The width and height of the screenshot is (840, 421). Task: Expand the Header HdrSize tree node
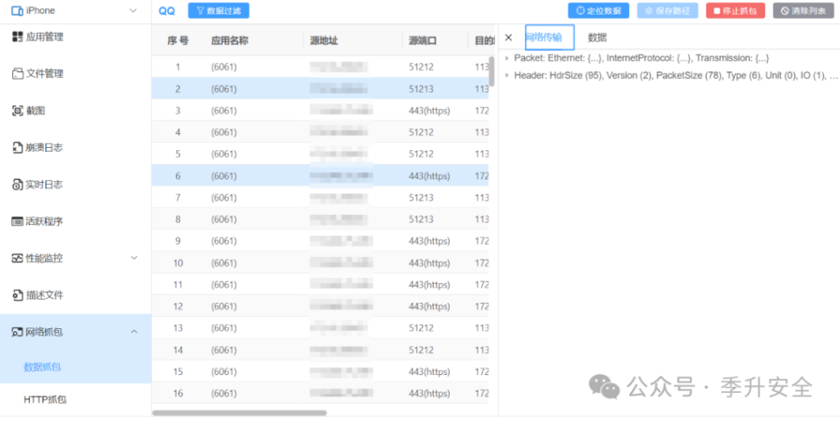(x=507, y=76)
